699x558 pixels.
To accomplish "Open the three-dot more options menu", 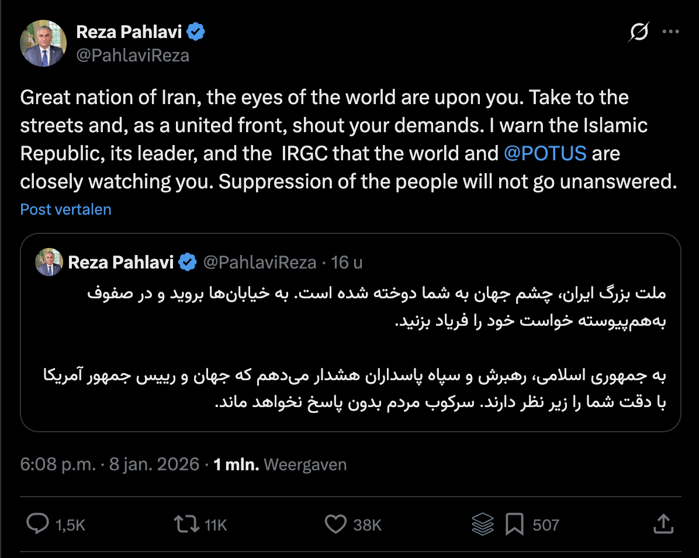I will (x=670, y=32).
